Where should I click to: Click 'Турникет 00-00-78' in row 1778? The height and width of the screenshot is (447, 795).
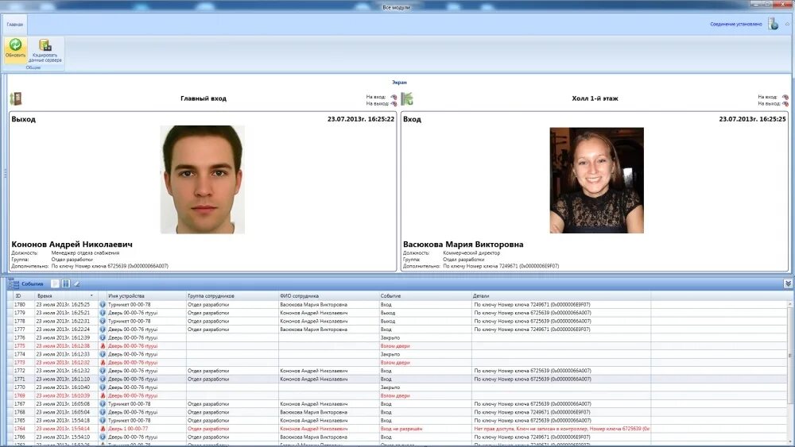coord(130,321)
